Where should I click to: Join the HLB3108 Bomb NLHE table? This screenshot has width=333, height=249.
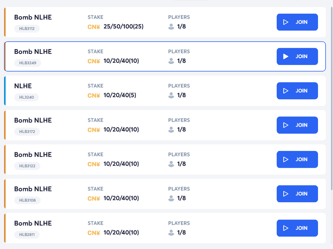[297, 194]
